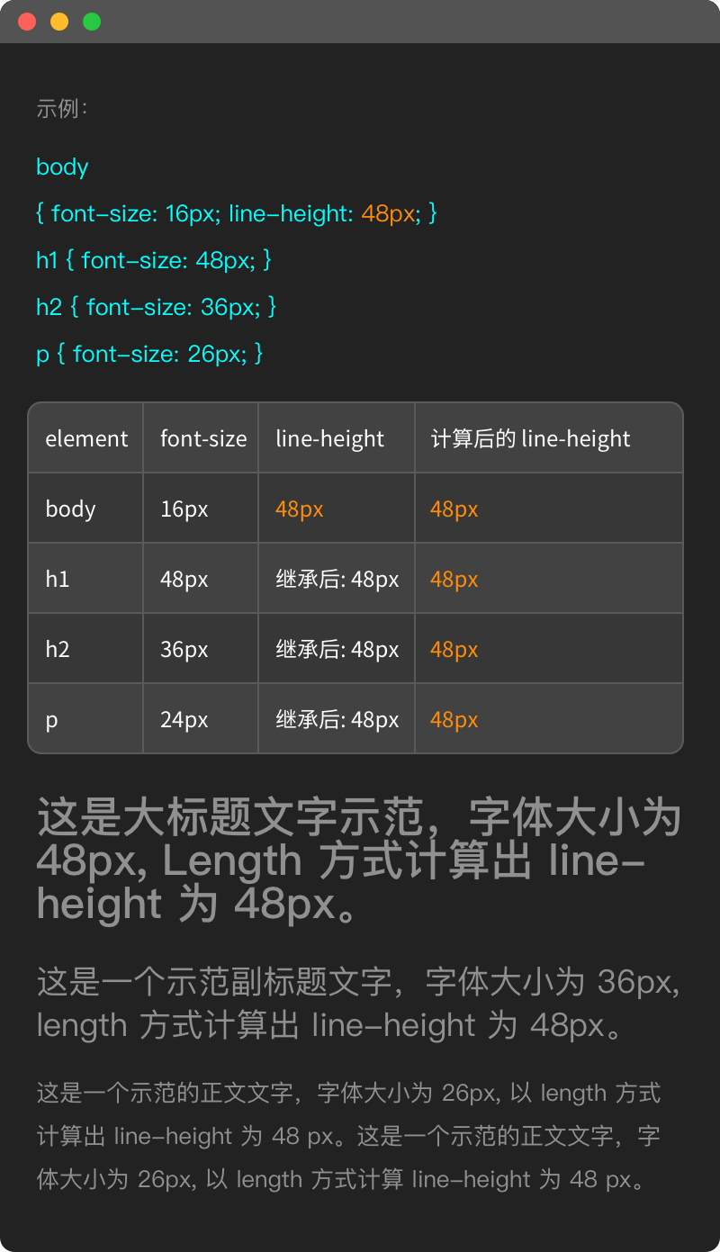
Task: Click the green maximize window button
Action: (x=92, y=22)
